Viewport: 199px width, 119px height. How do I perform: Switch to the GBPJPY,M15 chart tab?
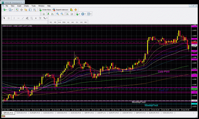pos(89,113)
